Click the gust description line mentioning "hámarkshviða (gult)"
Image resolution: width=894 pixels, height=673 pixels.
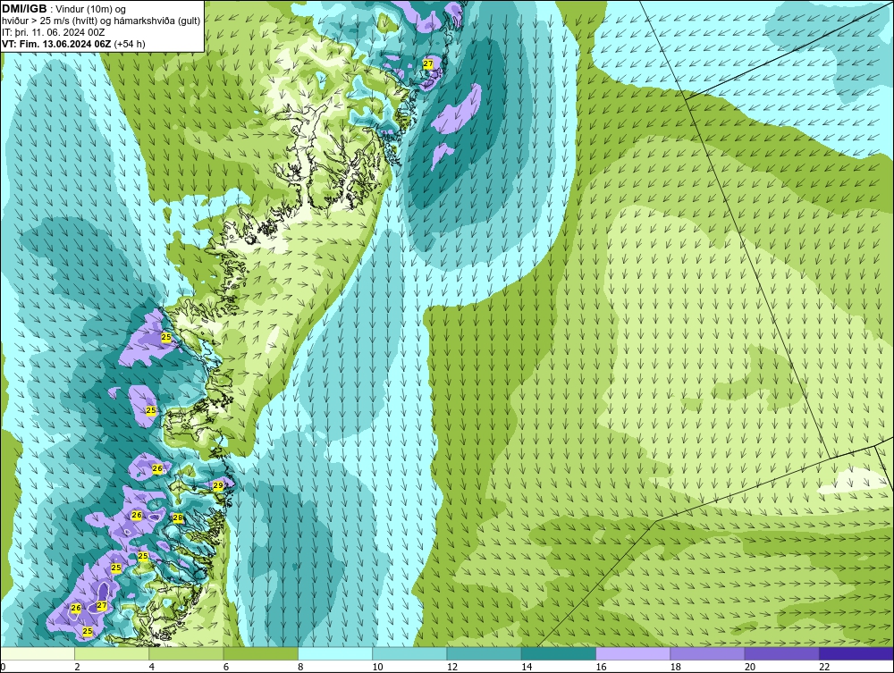101,21
